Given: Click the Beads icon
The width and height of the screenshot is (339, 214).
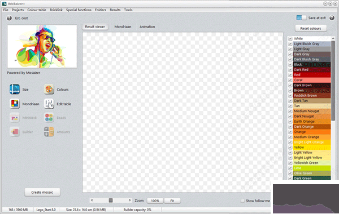Looking at the screenshot, I should pyautogui.click(x=49, y=118).
